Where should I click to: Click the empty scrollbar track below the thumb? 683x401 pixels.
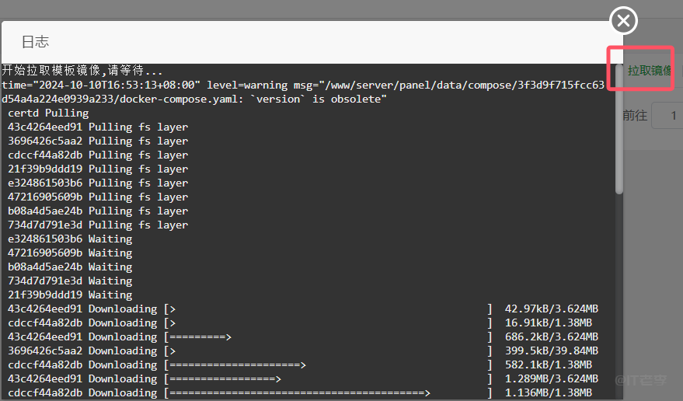coord(619,295)
